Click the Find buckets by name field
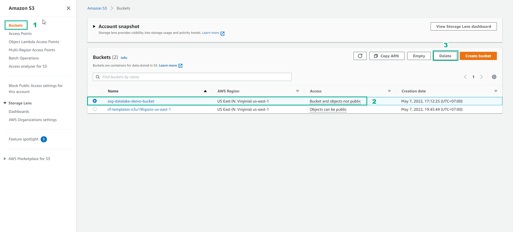Screen dimensions: 513x232 tap(192, 77)
